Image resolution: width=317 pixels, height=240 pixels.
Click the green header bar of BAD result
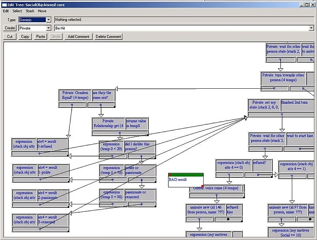click(185, 175)
